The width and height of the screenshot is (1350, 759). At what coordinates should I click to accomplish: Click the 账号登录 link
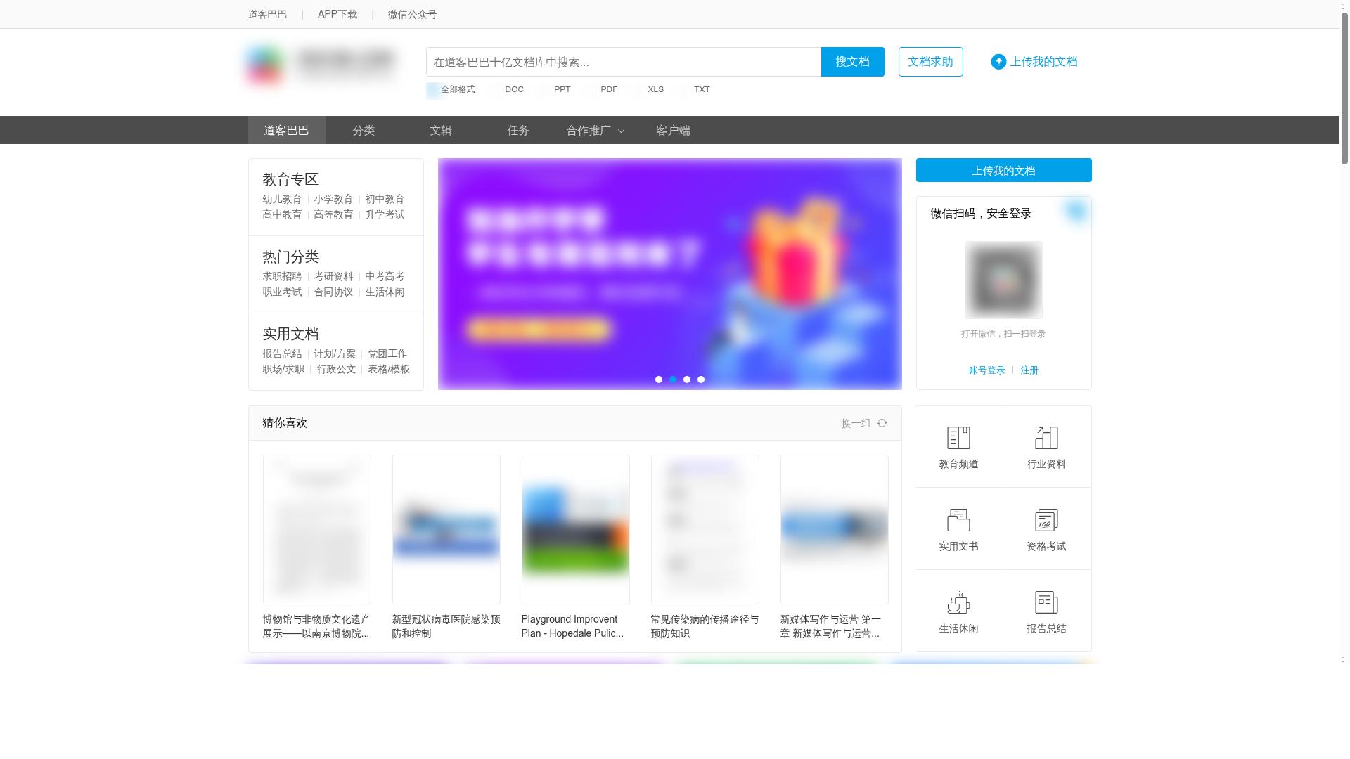click(x=986, y=370)
